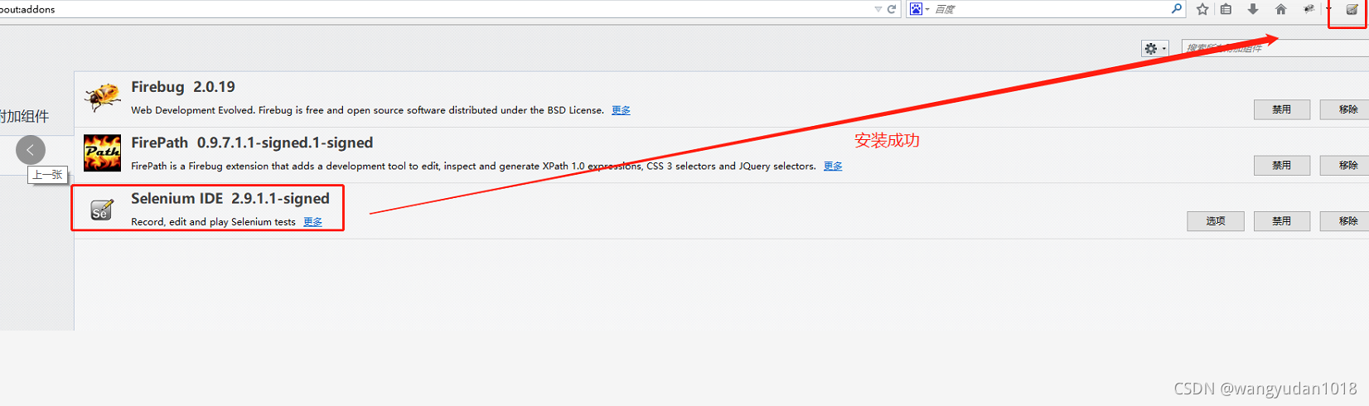Click the search magnifier icon
1369x406 pixels.
(1176, 8)
